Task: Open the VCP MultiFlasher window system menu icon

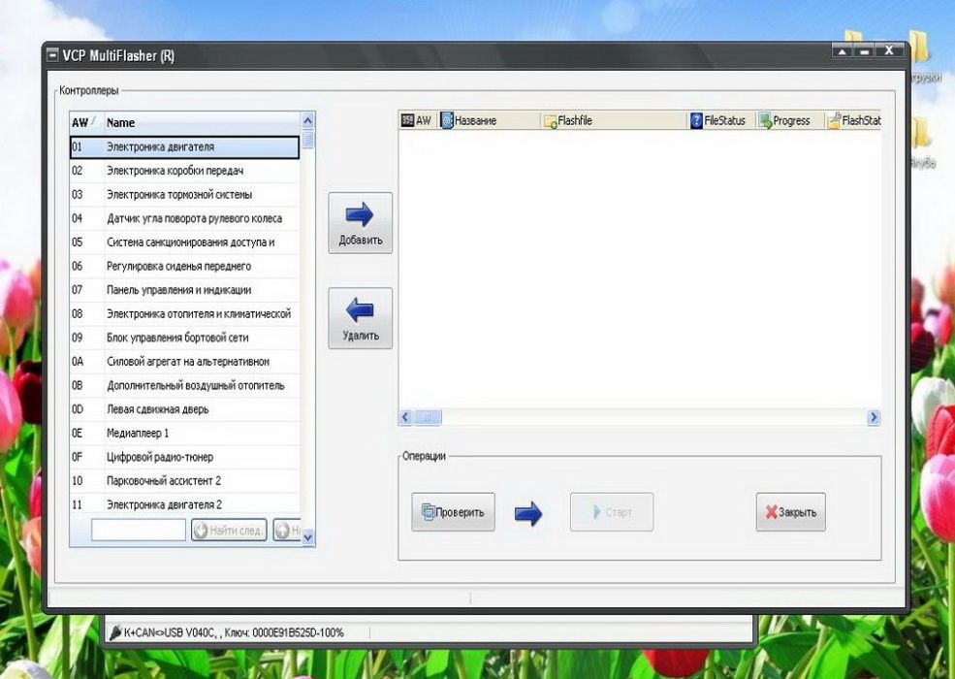Action: pos(53,55)
